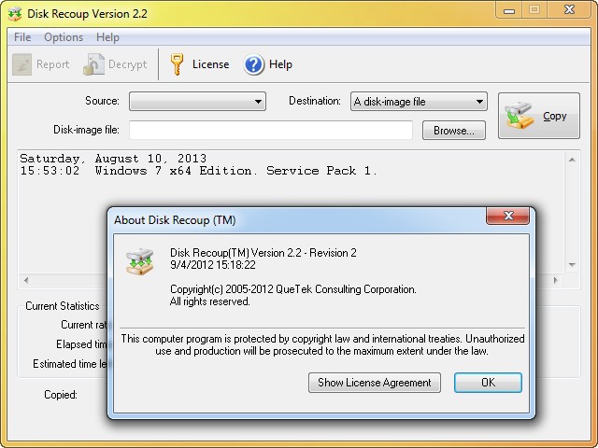Click the Disk-image file path field

tap(271, 131)
